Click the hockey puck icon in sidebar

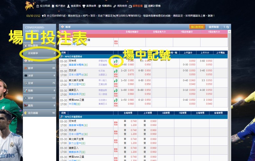26,76
